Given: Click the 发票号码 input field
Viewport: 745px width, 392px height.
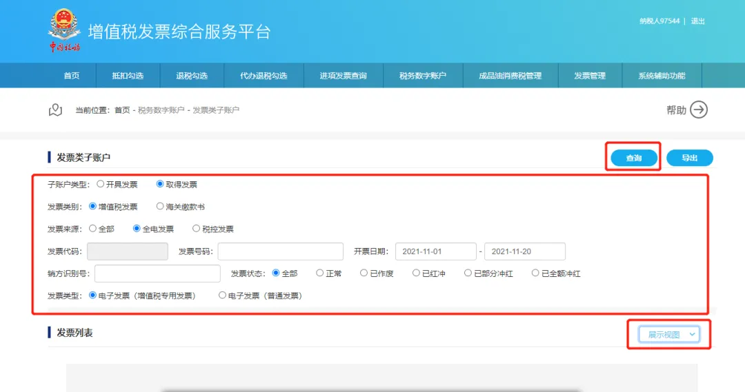Looking at the screenshot, I should coord(280,251).
